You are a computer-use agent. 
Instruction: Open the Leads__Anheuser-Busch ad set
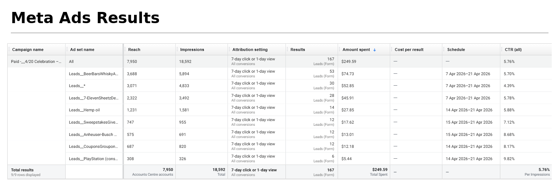[x=93, y=134]
